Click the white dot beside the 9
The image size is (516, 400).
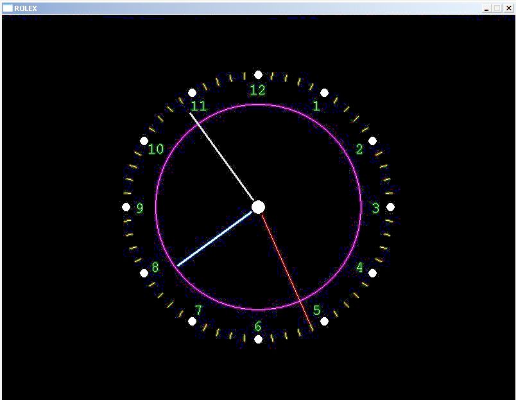click(x=126, y=207)
